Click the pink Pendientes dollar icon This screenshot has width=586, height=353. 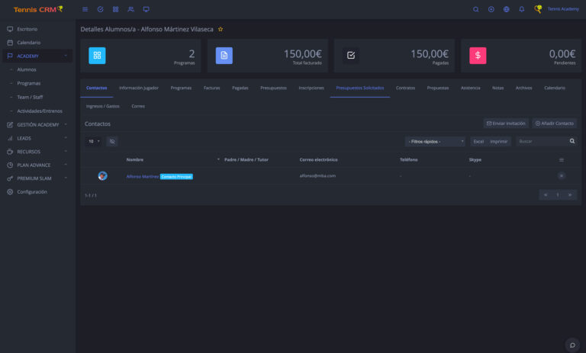pyautogui.click(x=478, y=56)
